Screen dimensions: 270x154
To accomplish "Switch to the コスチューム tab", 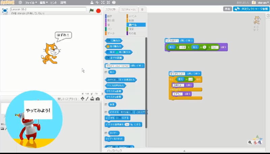I will [x=129, y=10].
